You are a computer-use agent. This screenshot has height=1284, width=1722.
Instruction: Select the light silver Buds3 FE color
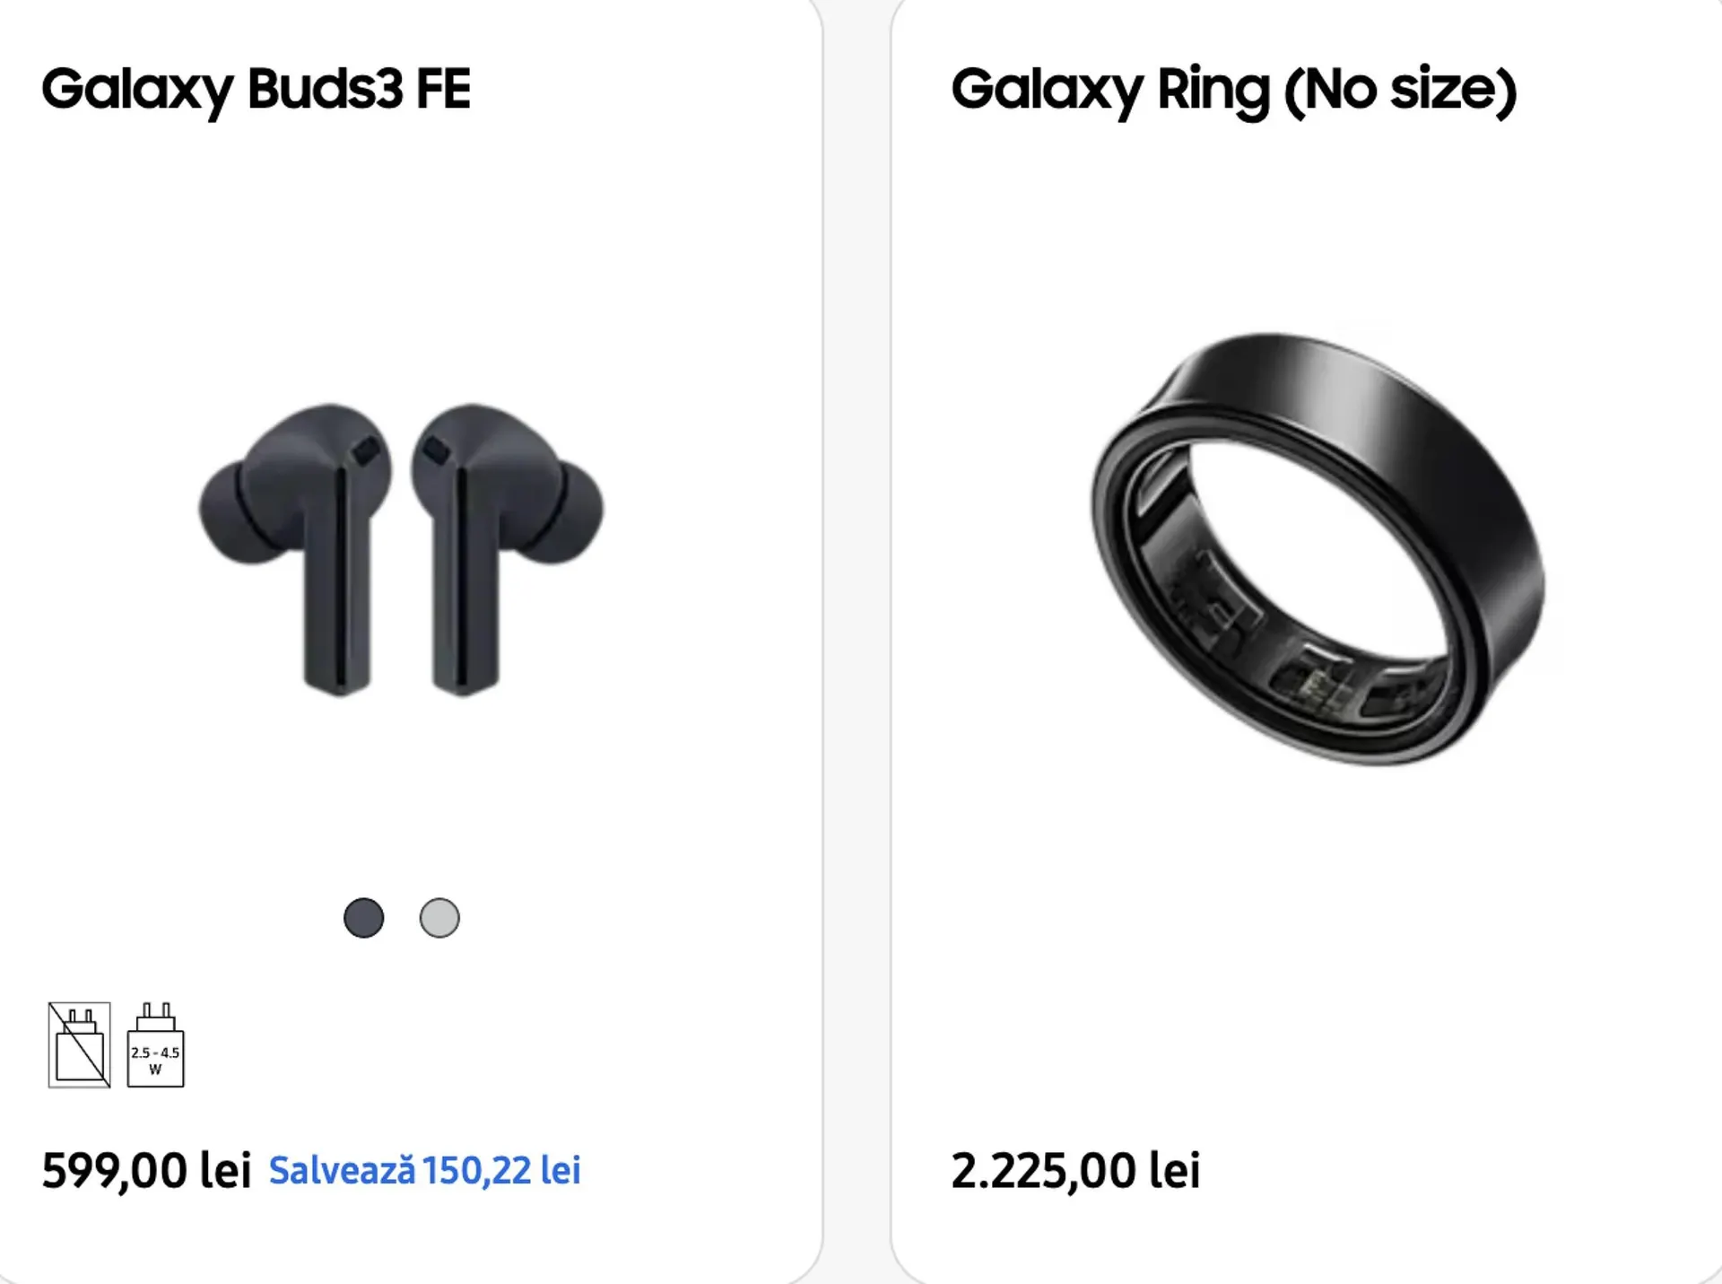point(439,918)
